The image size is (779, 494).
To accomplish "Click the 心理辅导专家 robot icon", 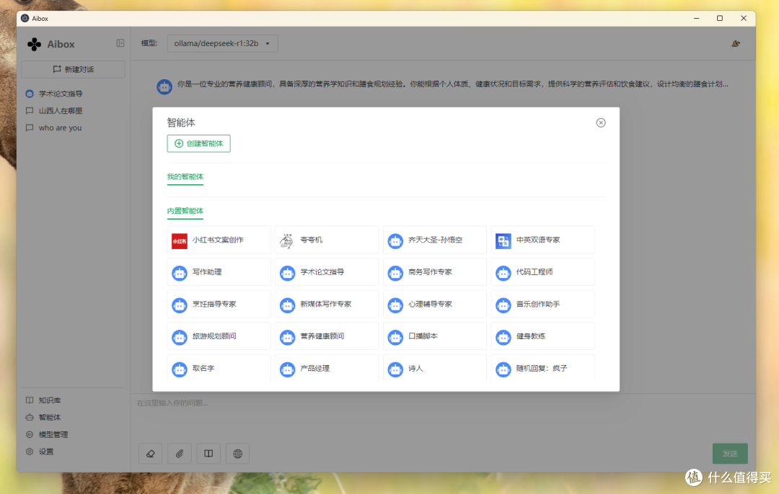I will 395,305.
